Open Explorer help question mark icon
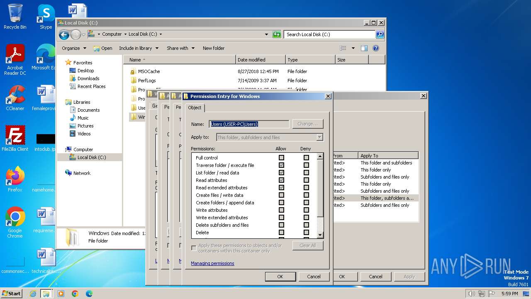 (x=376, y=48)
